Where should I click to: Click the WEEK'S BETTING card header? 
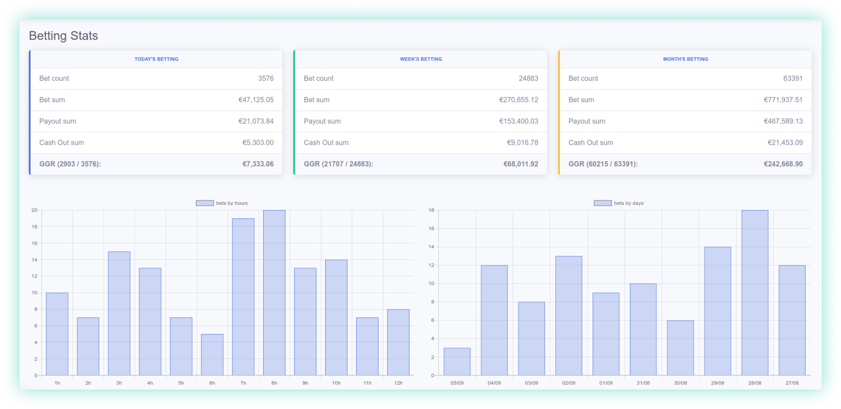420,58
